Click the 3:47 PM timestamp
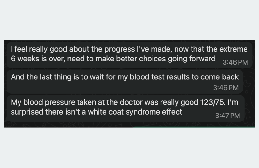 tap(227, 116)
